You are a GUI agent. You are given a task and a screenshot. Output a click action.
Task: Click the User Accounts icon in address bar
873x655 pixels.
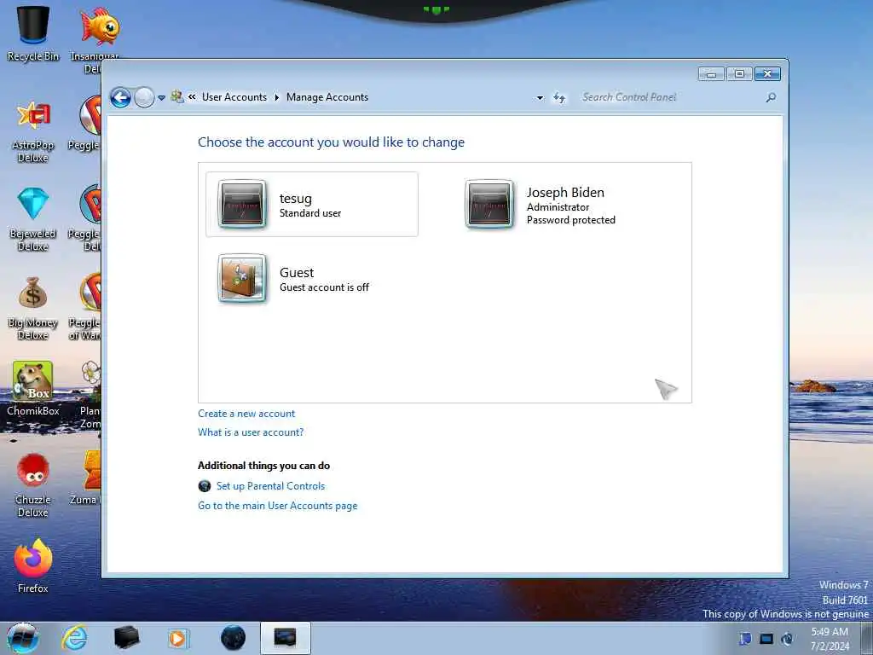[177, 97]
